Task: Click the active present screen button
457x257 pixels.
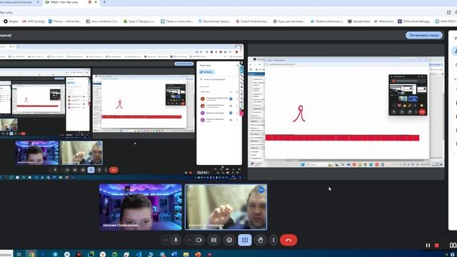Action: [245, 240]
